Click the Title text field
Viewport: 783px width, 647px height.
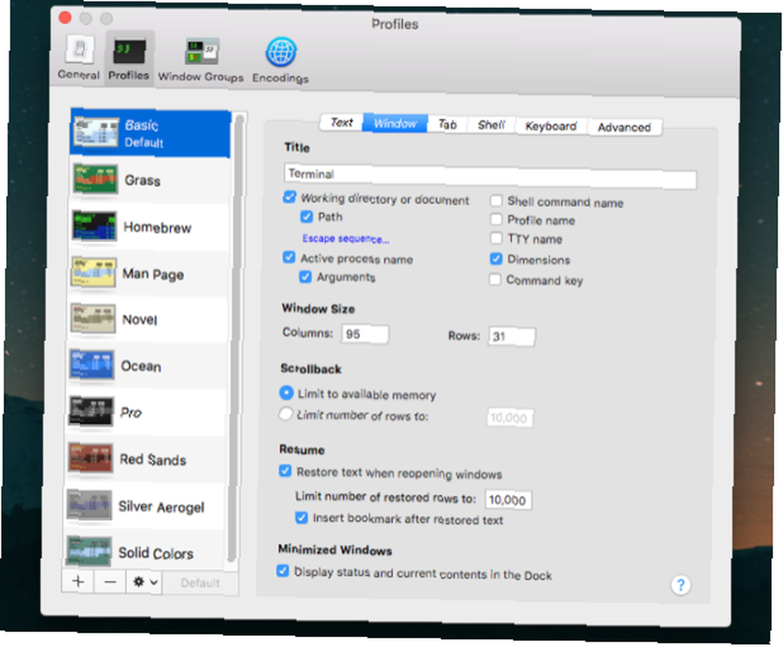pyautogui.click(x=490, y=177)
